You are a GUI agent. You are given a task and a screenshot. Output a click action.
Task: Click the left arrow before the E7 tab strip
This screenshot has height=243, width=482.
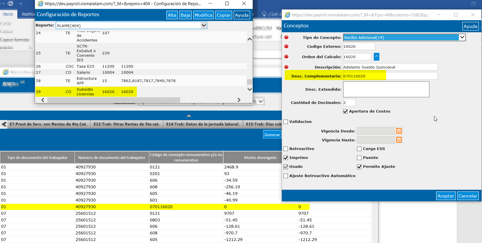tap(4, 124)
